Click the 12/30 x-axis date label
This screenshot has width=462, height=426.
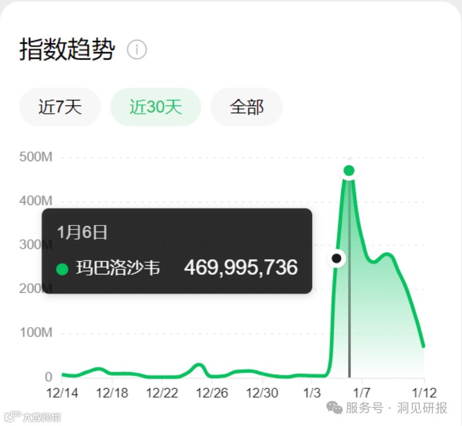tap(262, 393)
